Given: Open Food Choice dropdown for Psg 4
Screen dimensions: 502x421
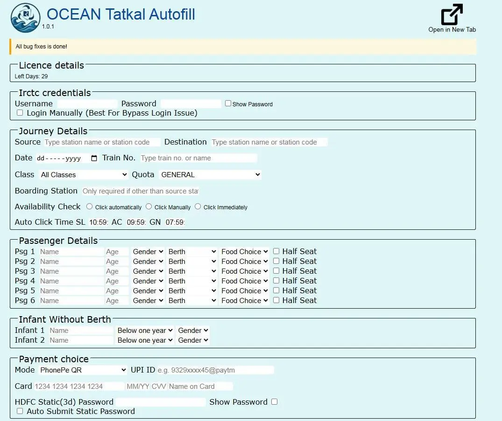Looking at the screenshot, I should point(244,281).
